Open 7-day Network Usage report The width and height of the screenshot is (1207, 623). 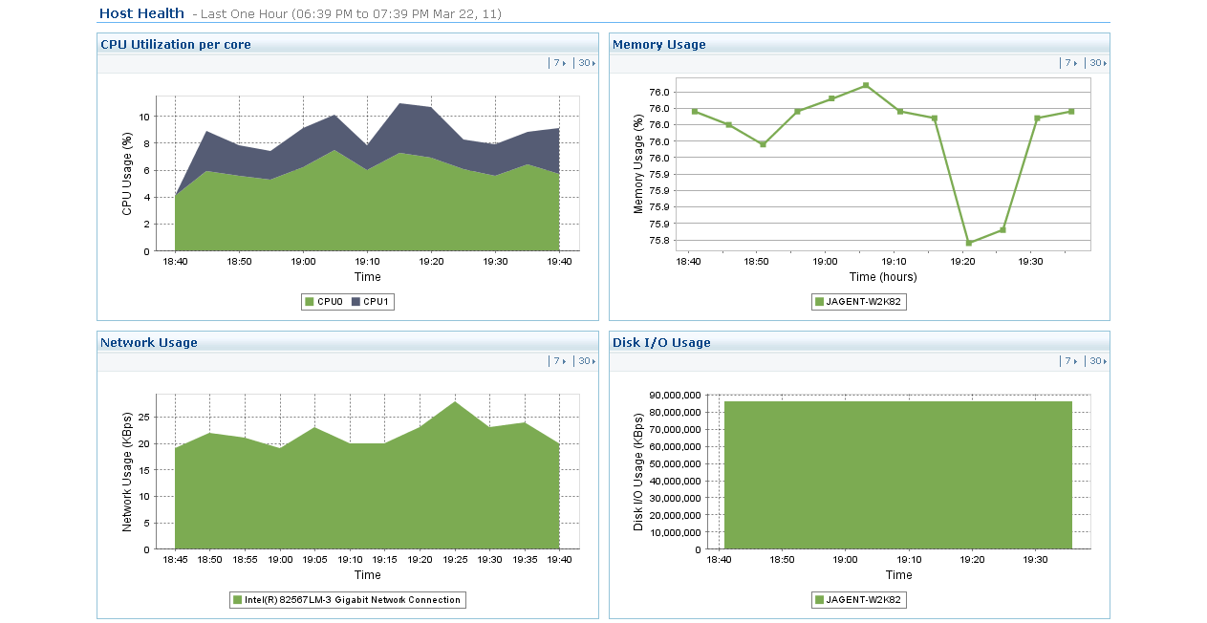558,361
